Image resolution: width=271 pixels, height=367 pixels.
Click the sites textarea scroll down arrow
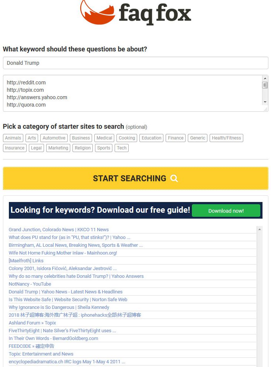point(265,102)
